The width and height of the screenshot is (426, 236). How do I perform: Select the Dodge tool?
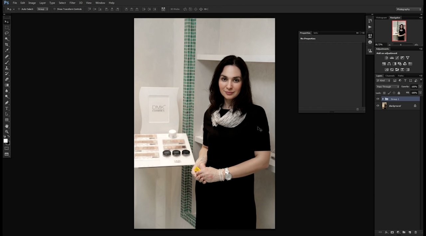(x=7, y=96)
